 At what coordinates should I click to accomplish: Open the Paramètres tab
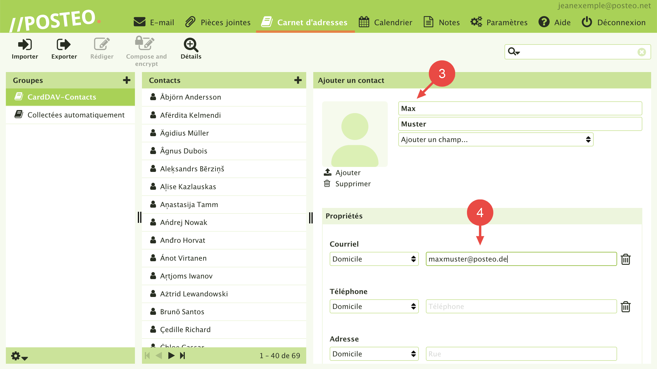[499, 23]
